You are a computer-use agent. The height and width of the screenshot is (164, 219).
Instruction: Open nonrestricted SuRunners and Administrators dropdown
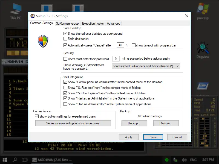tap(146, 66)
